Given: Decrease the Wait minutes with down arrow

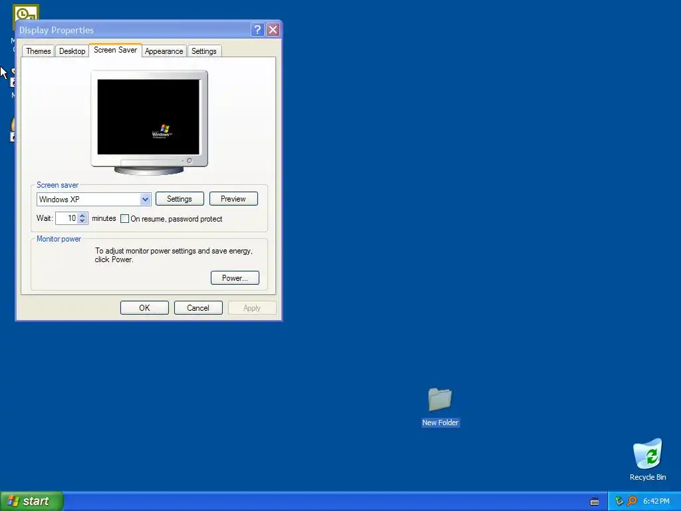Looking at the screenshot, I should coord(82,221).
